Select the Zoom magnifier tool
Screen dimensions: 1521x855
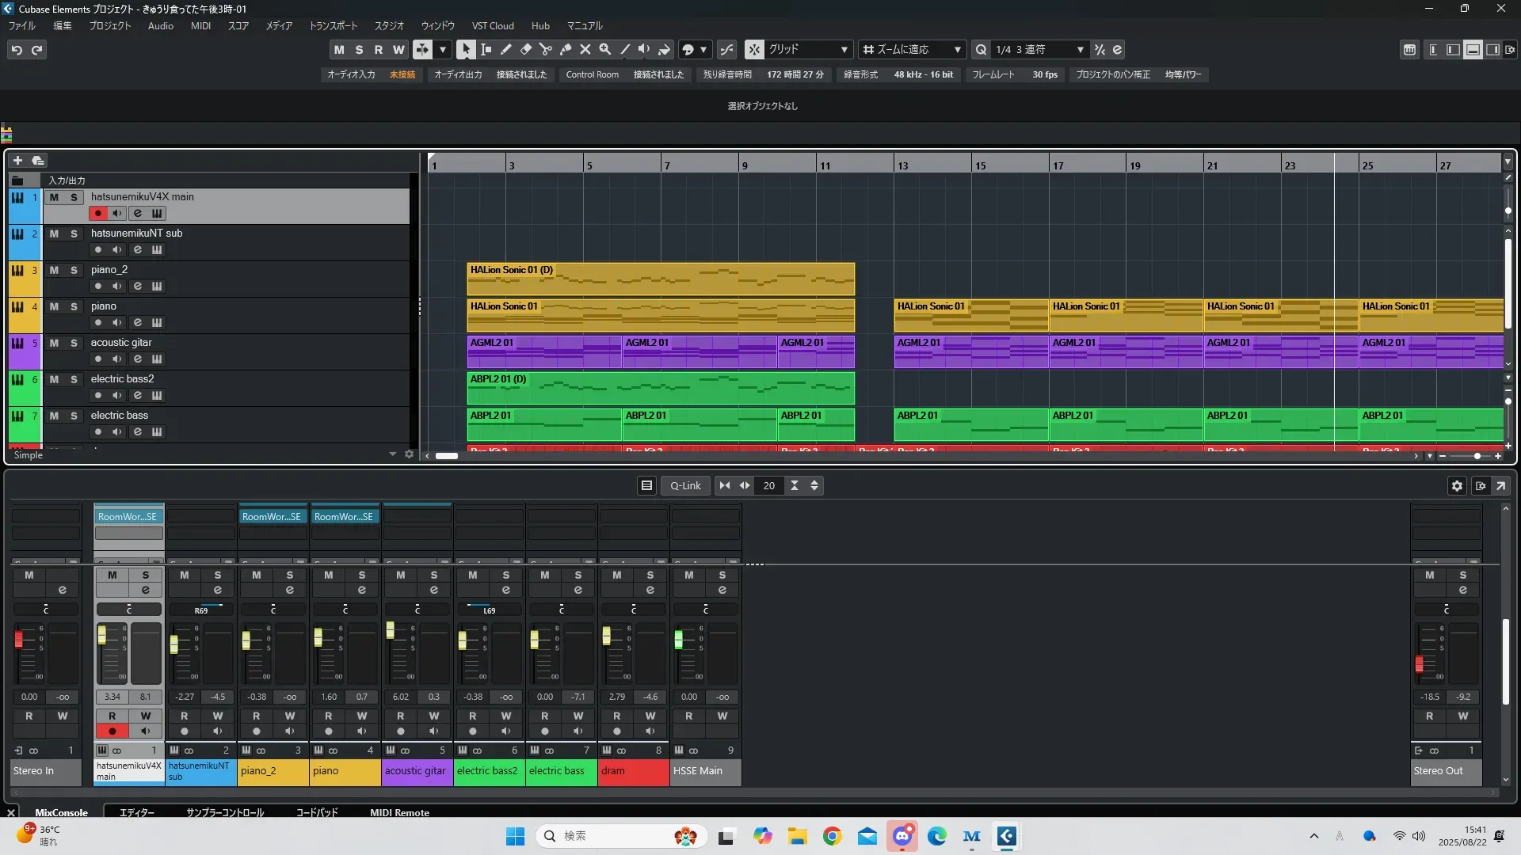605,49
